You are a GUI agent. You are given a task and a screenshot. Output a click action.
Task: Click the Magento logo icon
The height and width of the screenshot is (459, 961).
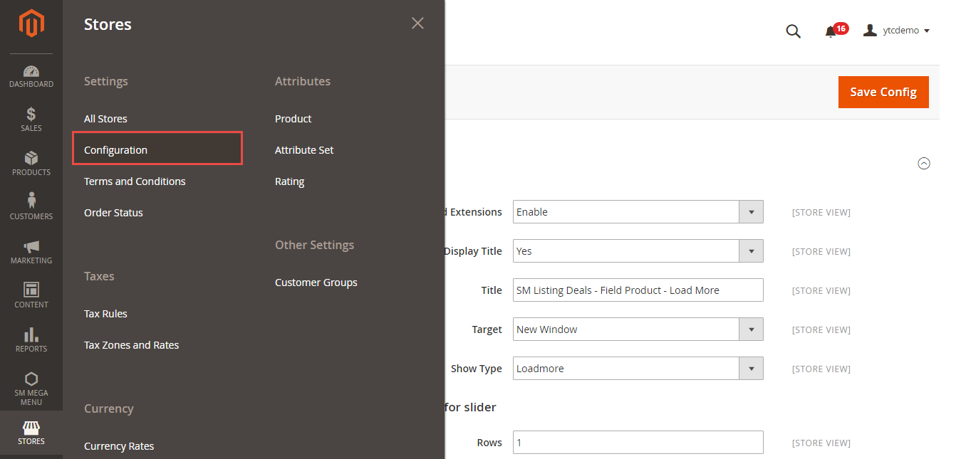pyautogui.click(x=31, y=24)
